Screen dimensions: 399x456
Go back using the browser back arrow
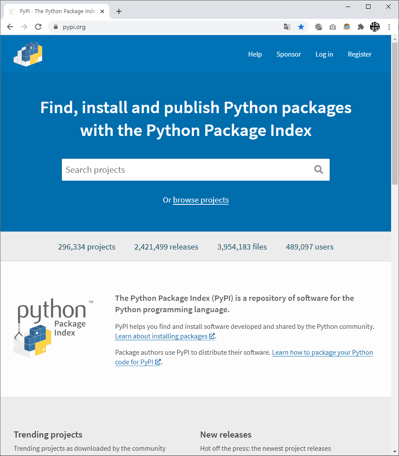pos(10,27)
